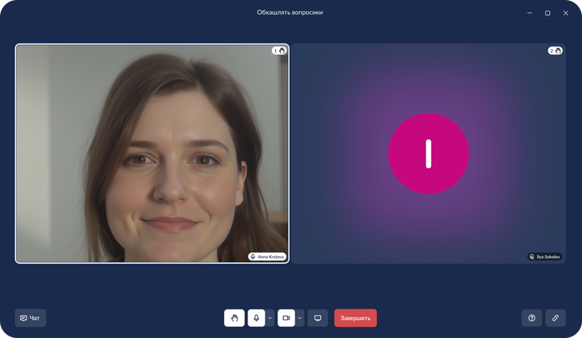Click Ilya Sokolov's muted mic label

coord(544,257)
